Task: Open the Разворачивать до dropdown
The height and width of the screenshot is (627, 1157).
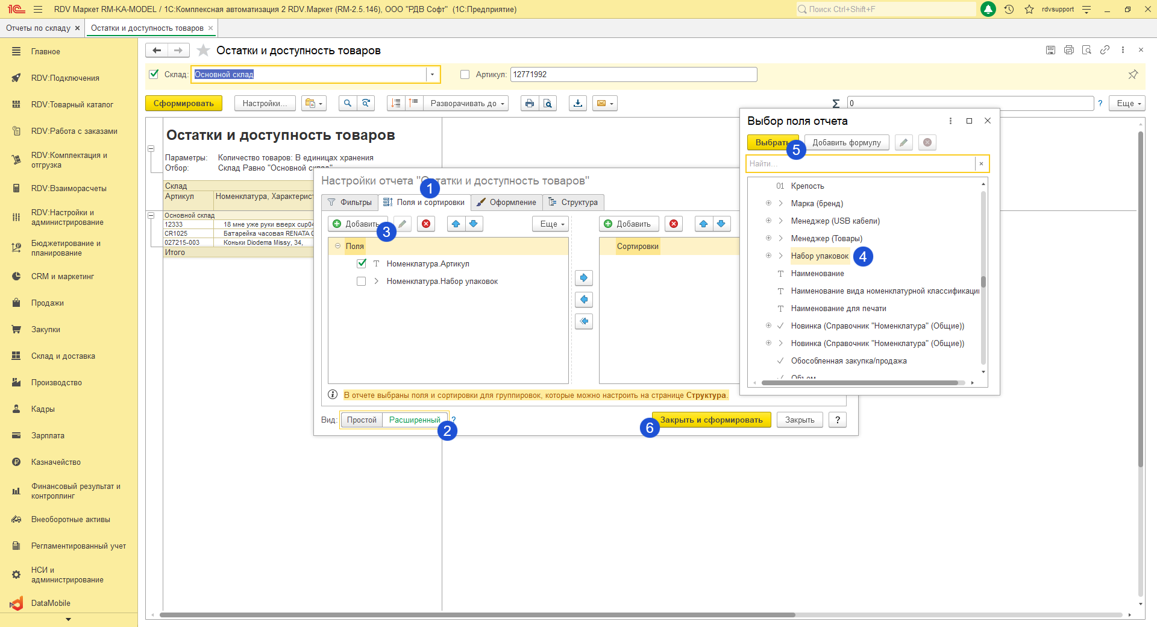Action: [466, 103]
